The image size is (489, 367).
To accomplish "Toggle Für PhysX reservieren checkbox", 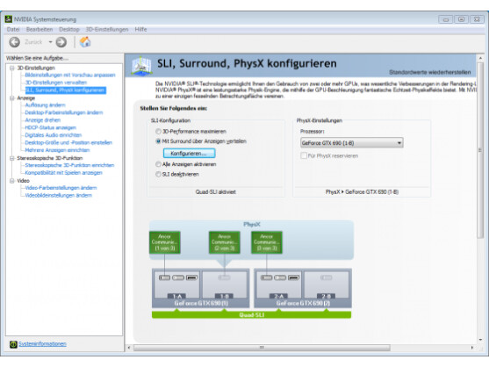I will (304, 155).
